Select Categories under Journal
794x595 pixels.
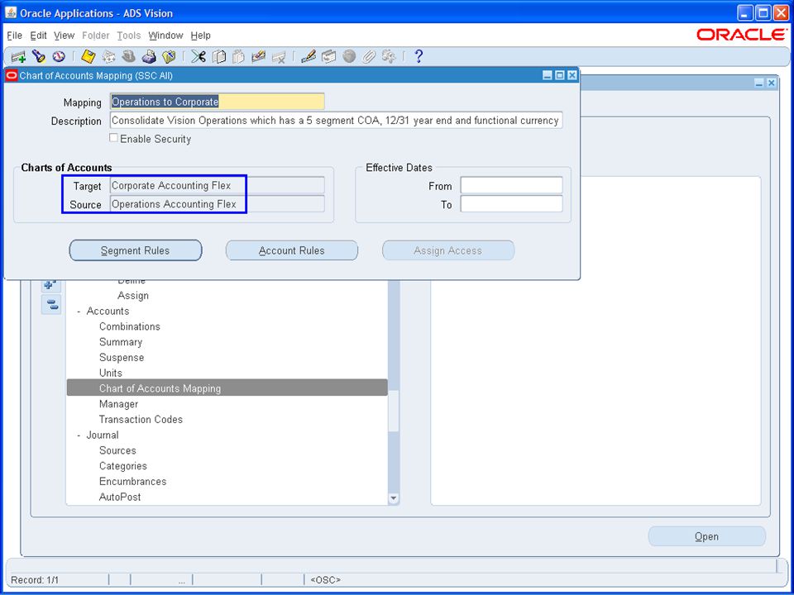pos(123,466)
